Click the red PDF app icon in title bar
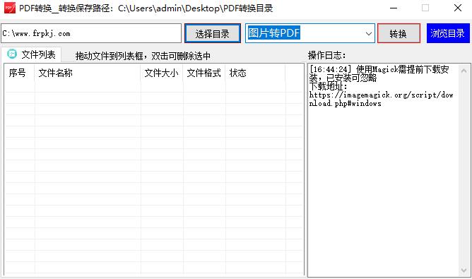 [x=10, y=8]
